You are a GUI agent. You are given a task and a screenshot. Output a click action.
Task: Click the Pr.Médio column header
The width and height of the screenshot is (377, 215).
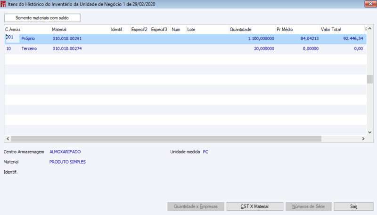(x=298, y=30)
